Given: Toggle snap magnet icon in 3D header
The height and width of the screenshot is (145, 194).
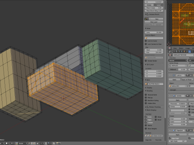Looking at the screenshot, I should click(46, 143).
